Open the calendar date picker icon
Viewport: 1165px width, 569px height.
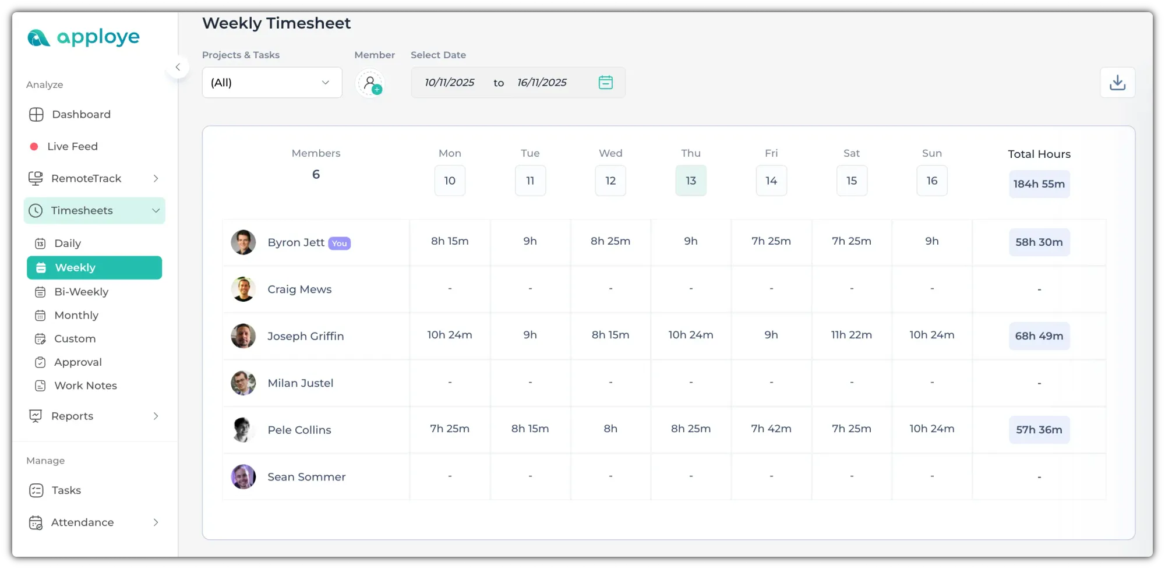click(x=605, y=83)
